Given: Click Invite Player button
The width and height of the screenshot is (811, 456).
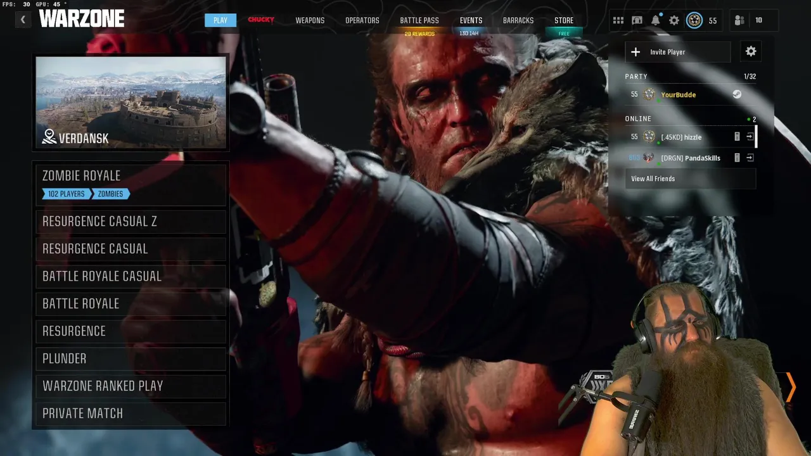Looking at the screenshot, I should tap(678, 52).
